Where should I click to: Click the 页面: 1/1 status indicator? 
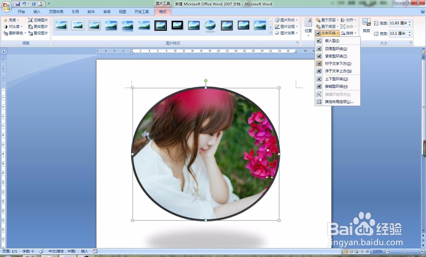(x=10, y=251)
